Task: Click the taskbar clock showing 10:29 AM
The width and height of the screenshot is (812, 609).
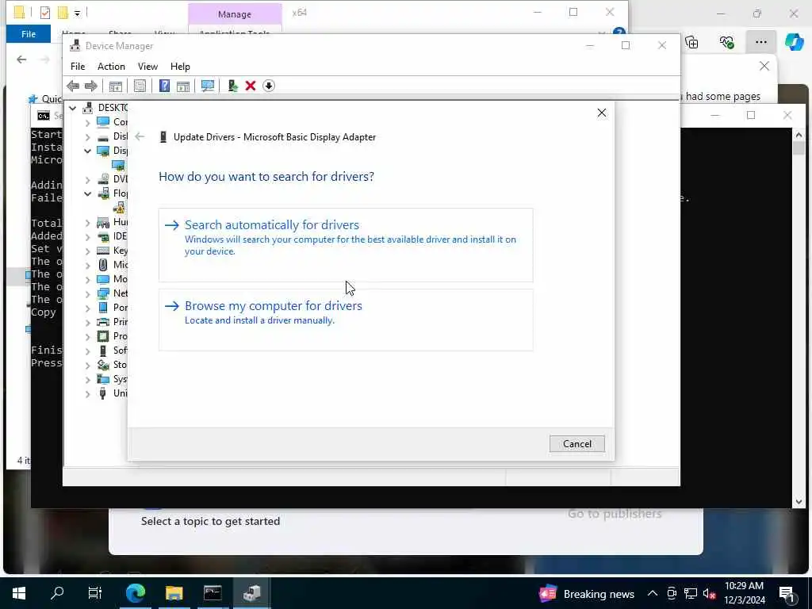Action: click(x=744, y=593)
